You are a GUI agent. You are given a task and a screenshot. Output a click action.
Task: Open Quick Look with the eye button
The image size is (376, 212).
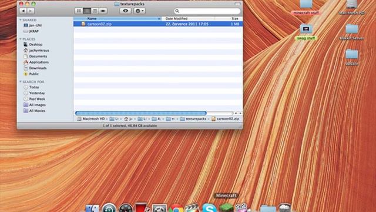tap(125, 11)
